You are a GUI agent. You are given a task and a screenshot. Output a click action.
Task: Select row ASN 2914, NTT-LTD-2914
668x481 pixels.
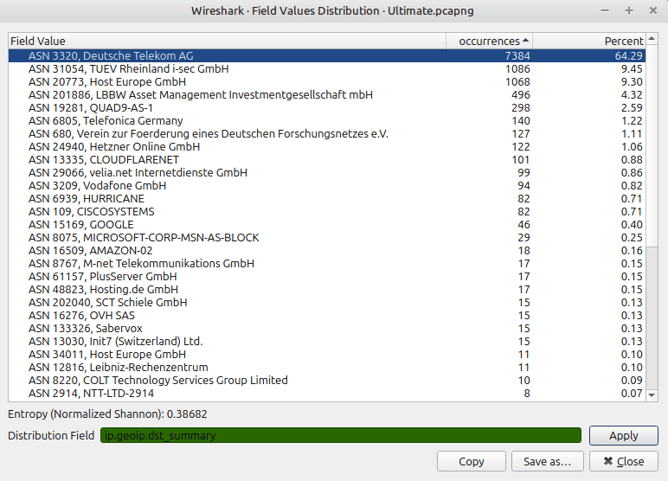coord(327,394)
